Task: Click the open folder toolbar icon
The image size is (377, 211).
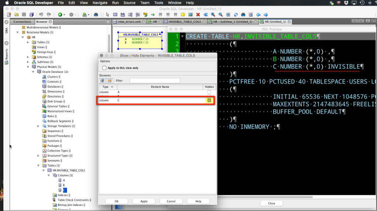Action: [17, 15]
